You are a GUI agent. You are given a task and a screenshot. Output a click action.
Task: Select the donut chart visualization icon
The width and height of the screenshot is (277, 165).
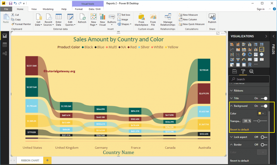coord(250,54)
